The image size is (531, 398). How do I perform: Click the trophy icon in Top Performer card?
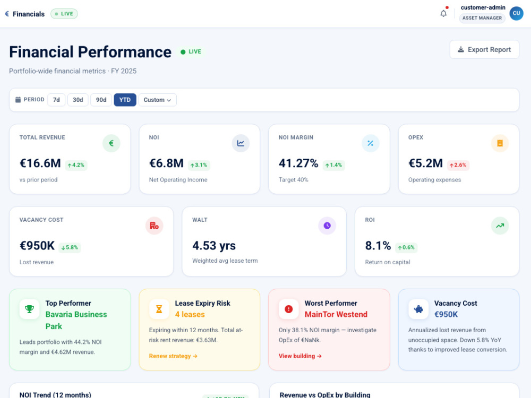pyautogui.click(x=29, y=309)
